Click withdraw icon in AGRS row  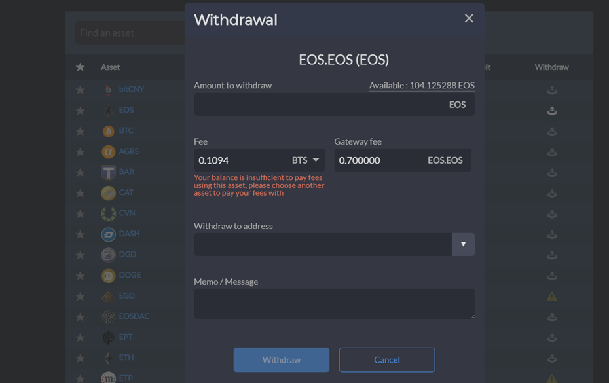click(552, 153)
